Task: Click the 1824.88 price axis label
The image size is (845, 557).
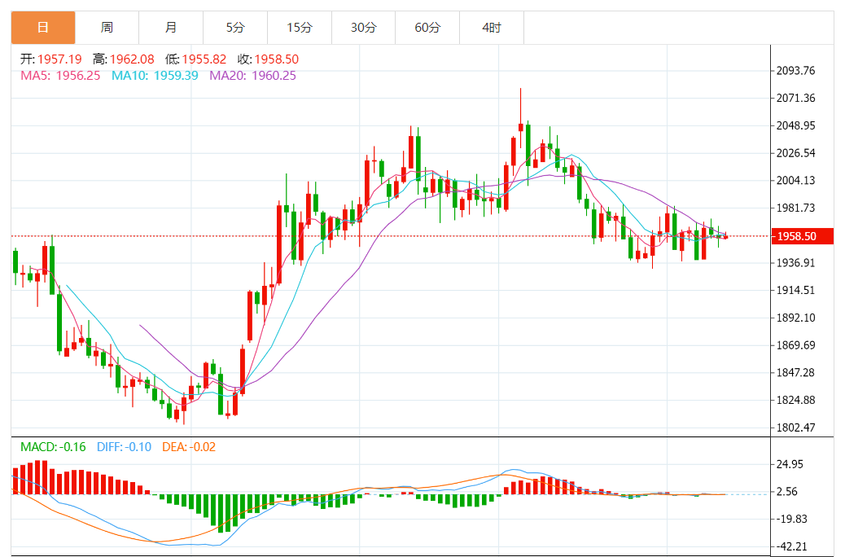Action: (x=795, y=400)
